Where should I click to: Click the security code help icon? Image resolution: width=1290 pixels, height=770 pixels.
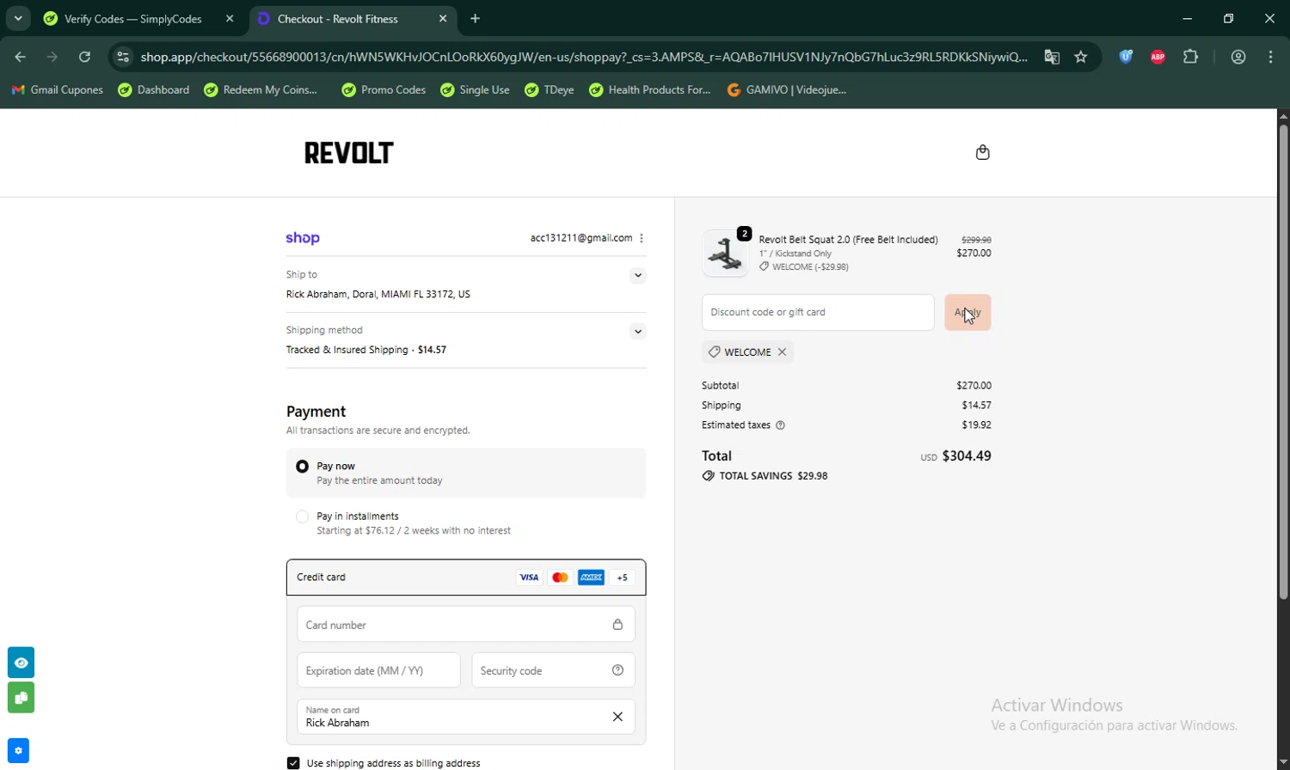(617, 670)
